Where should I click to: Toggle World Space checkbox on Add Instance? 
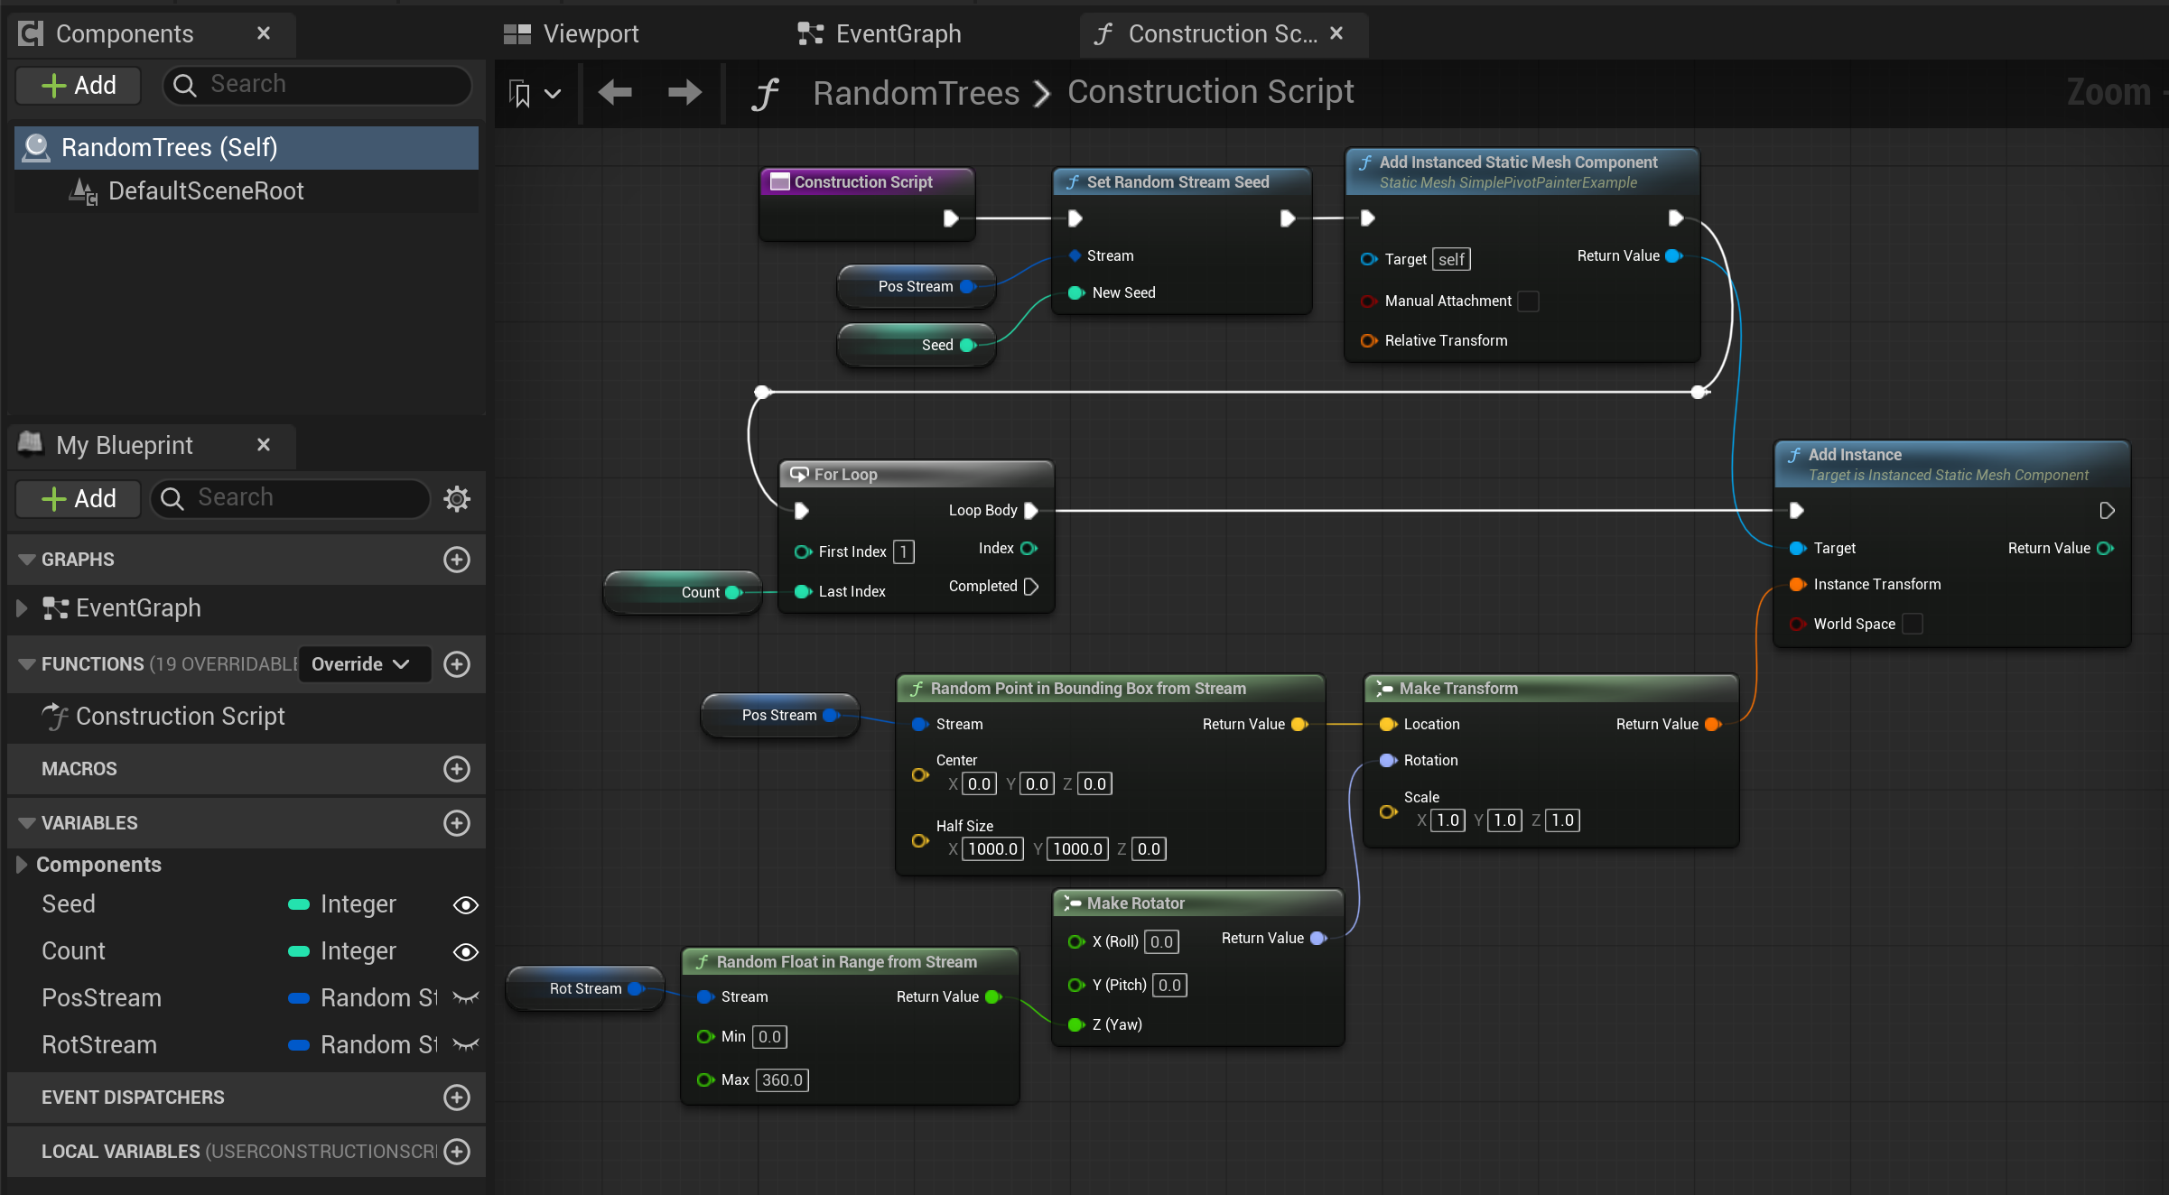coord(1912,624)
